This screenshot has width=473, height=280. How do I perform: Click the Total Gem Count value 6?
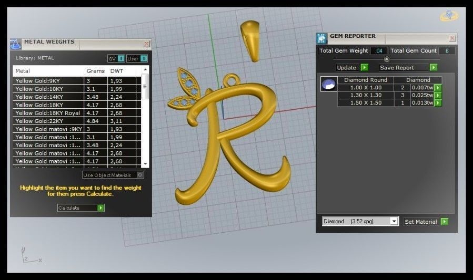pos(447,51)
